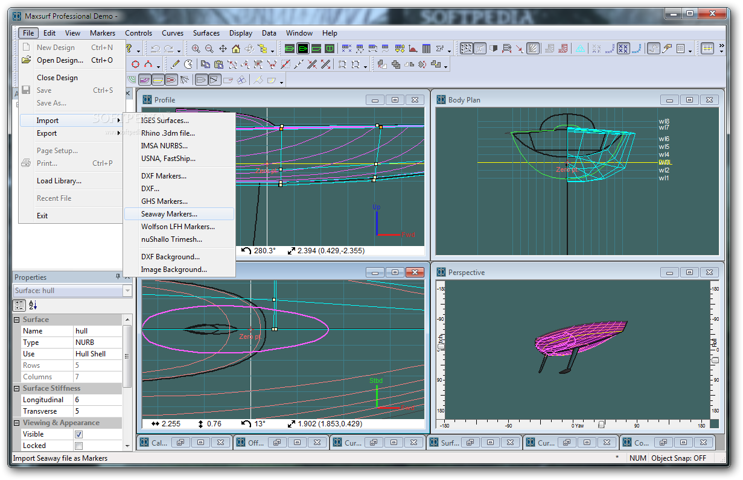Click the Longitudinal stiffness value 6
Screen dimensions: 743x480
coord(97,400)
